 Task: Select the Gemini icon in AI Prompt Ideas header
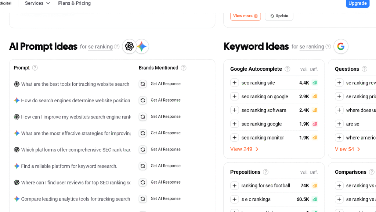(142, 46)
